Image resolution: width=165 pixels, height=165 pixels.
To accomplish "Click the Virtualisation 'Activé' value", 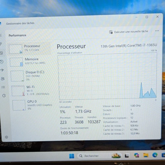I will click(x=134, y=121).
